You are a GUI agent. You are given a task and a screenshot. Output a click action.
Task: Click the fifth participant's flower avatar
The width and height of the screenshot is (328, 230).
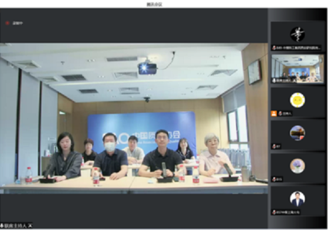[x=297, y=165]
